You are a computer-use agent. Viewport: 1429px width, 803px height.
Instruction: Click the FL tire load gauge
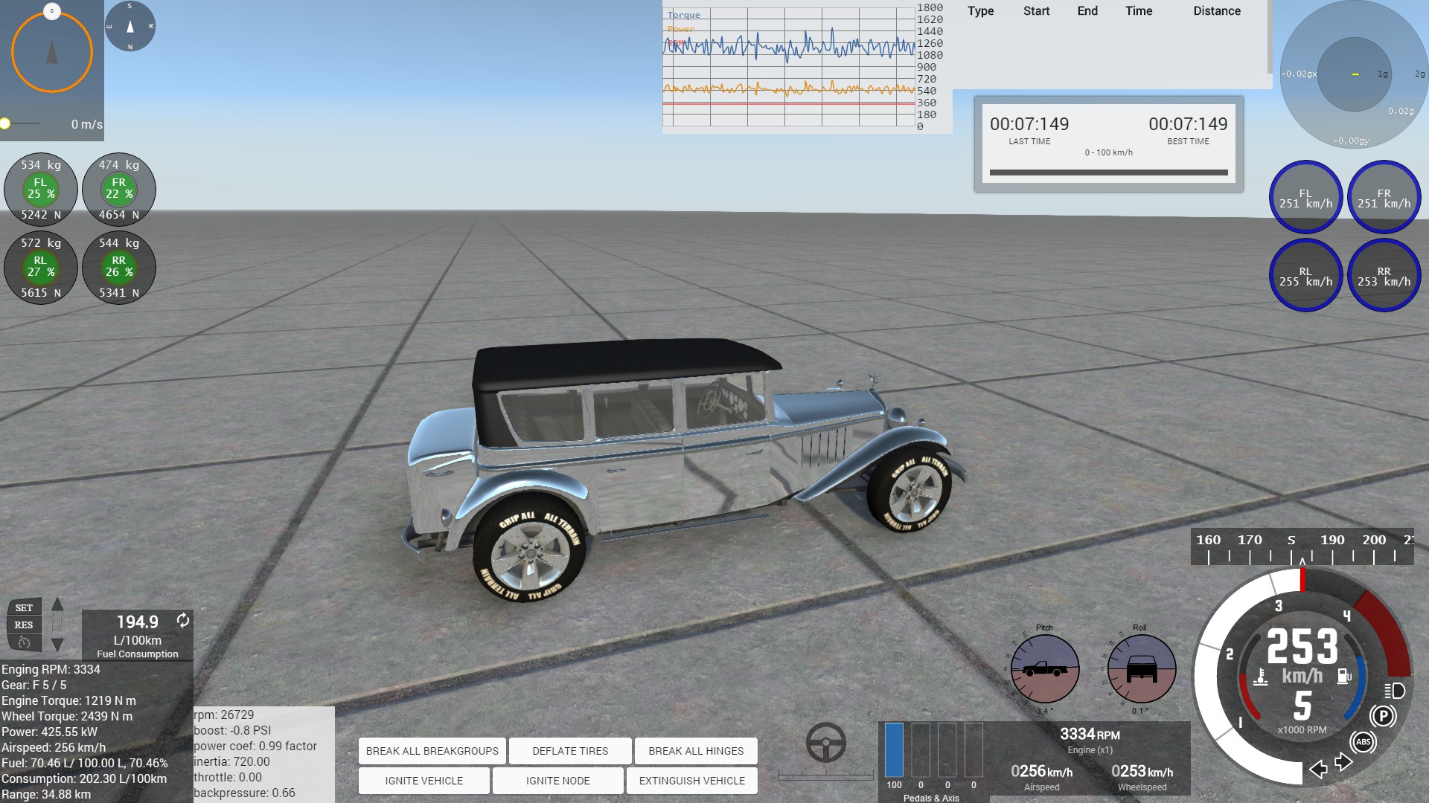pos(41,189)
